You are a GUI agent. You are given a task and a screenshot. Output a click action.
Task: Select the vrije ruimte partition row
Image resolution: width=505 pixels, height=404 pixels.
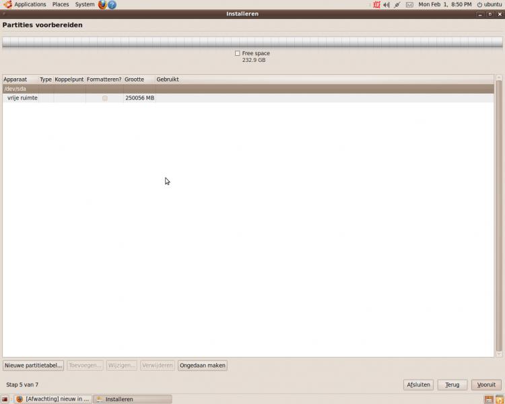point(248,98)
